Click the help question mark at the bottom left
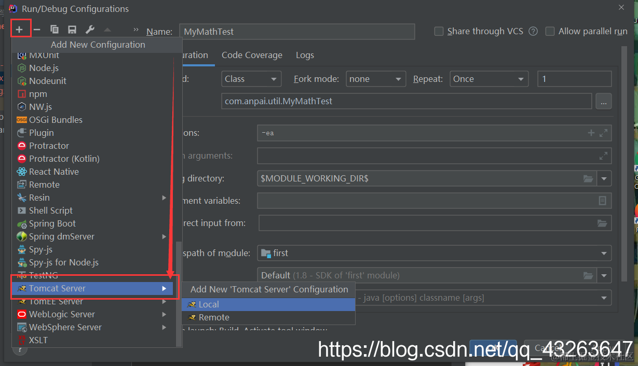Screen dimensions: 638x366 click(20, 350)
